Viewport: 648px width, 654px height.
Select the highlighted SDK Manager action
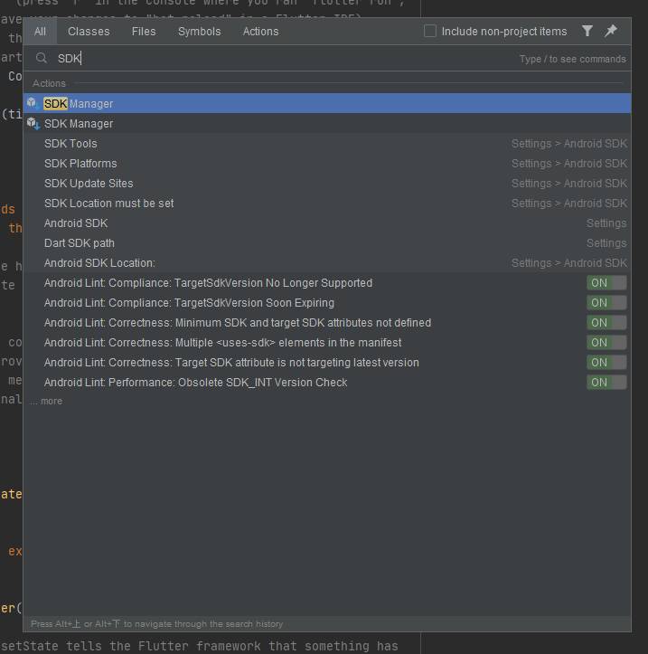(x=327, y=103)
